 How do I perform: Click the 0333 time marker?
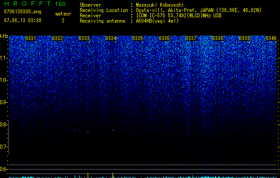tap(84, 38)
